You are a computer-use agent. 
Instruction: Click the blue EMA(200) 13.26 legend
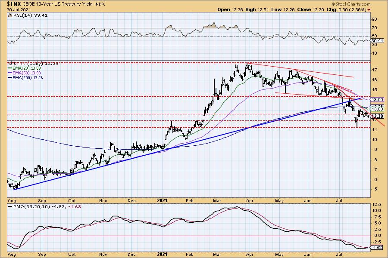[26, 77]
